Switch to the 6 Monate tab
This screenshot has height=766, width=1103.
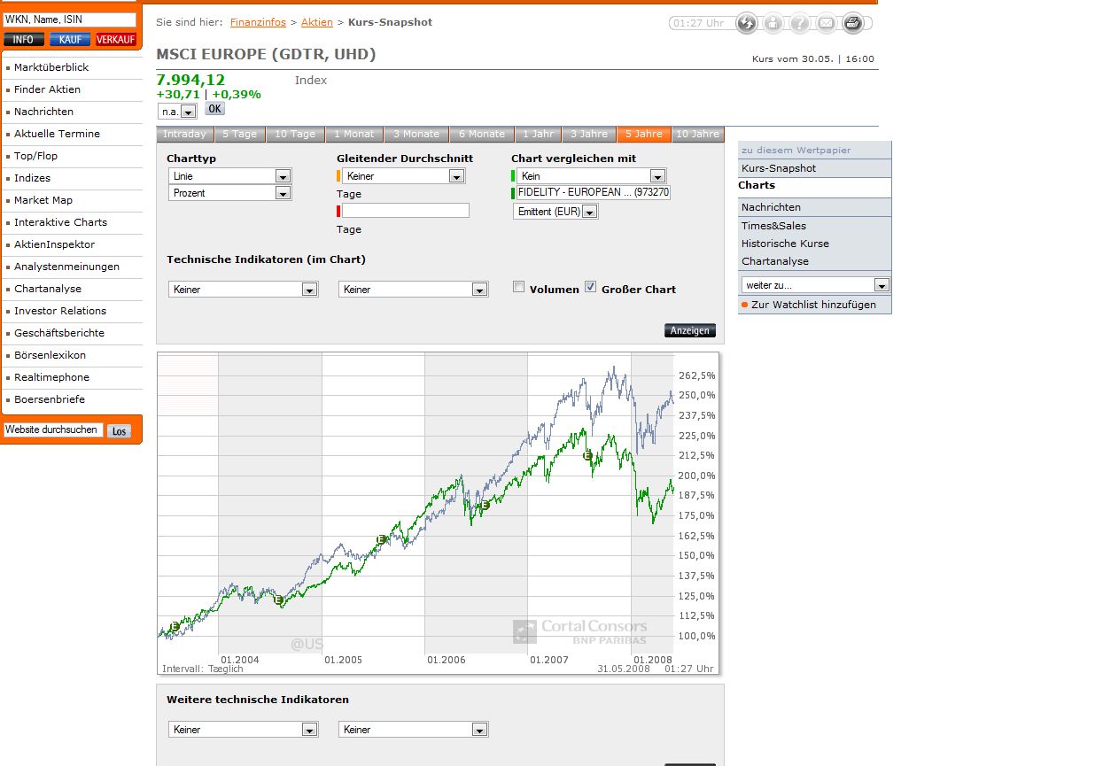482,135
